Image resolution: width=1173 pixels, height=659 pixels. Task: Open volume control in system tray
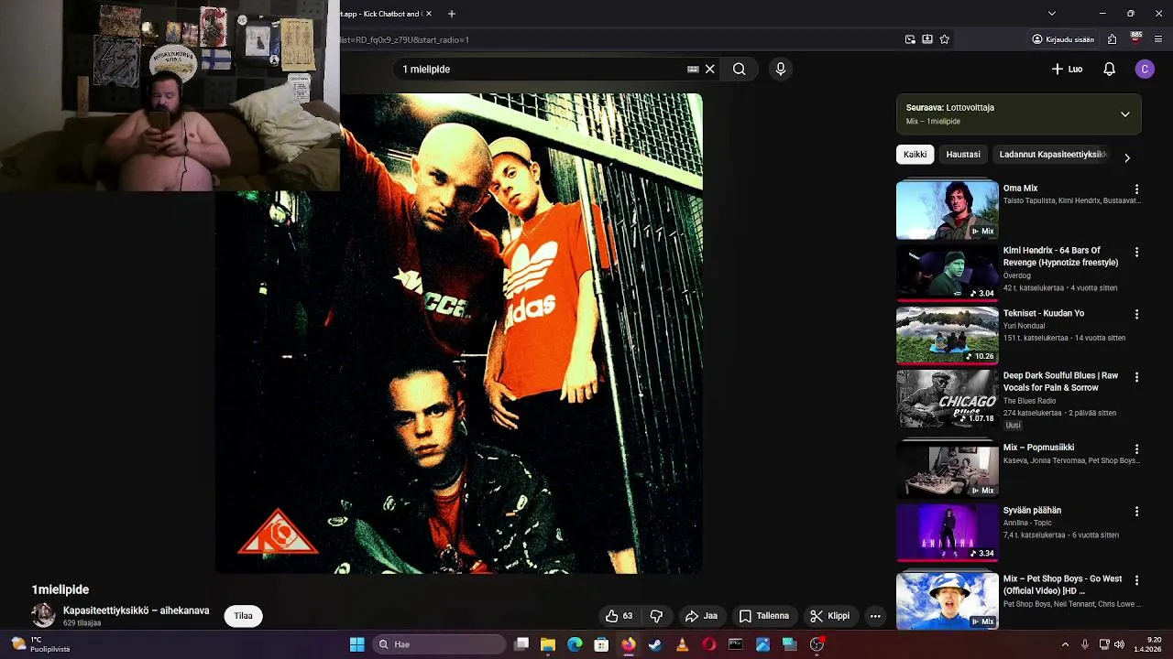tap(1119, 644)
